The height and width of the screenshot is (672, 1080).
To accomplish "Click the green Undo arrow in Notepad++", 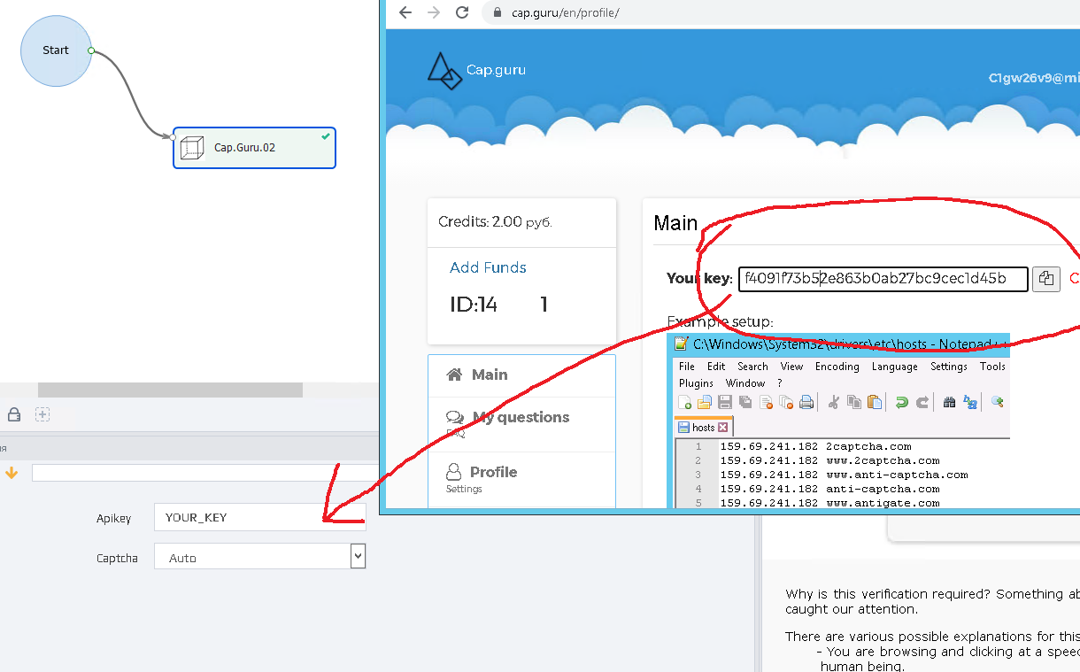I will coord(902,403).
